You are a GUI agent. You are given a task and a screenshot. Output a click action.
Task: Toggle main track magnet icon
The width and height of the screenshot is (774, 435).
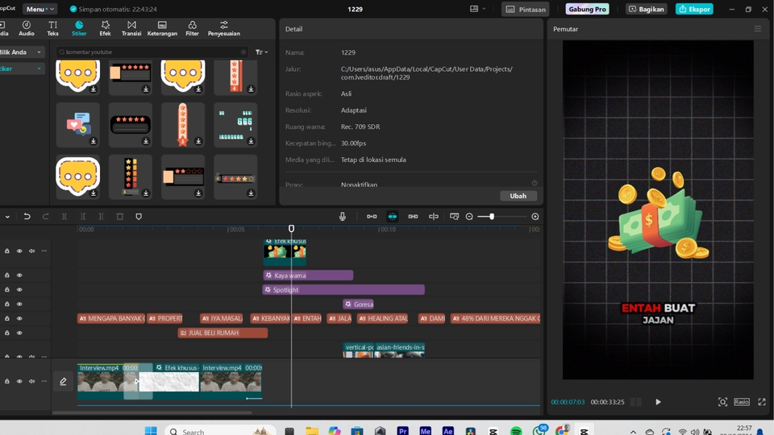coord(372,217)
